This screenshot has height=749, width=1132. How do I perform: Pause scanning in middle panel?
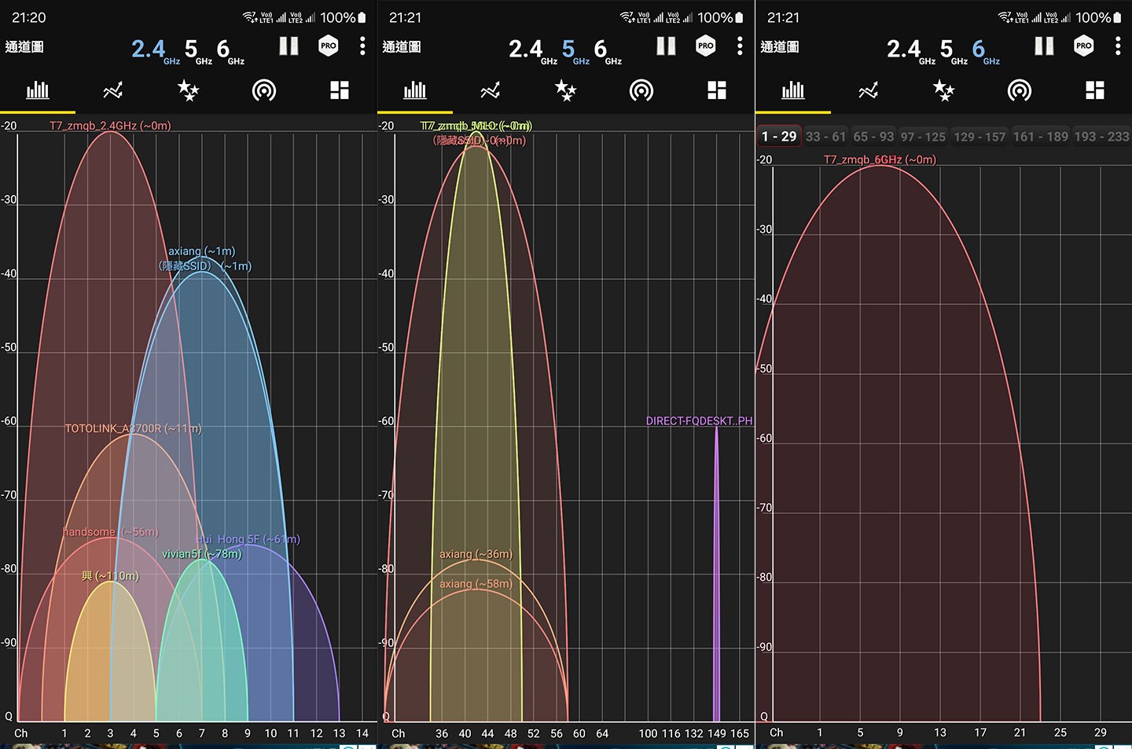point(666,46)
